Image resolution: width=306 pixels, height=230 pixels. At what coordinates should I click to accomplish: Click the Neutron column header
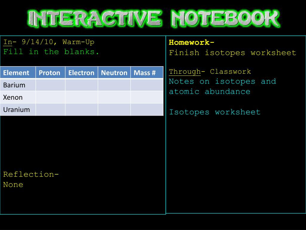click(x=114, y=72)
